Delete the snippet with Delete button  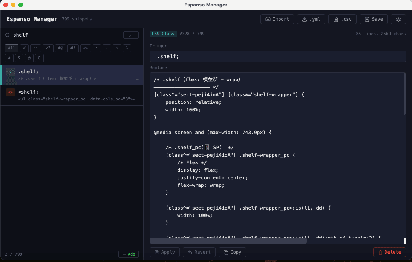(389, 252)
